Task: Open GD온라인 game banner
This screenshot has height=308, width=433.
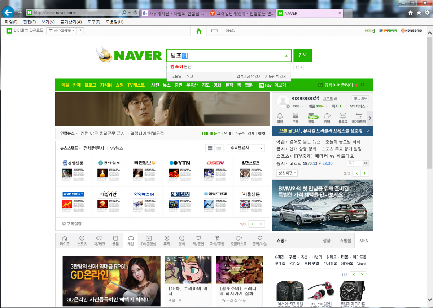Action: [111, 281]
